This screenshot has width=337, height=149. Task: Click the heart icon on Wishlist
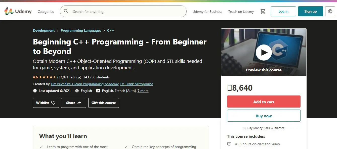click(x=53, y=103)
